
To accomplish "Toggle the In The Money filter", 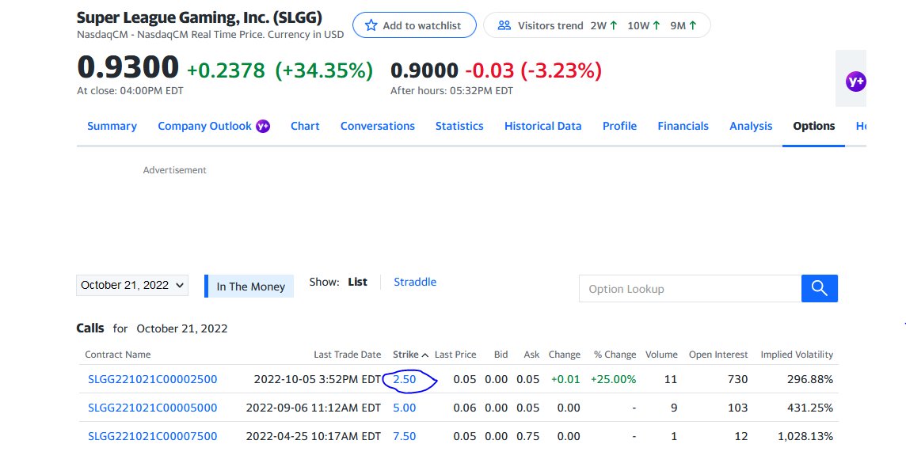I will [x=249, y=287].
